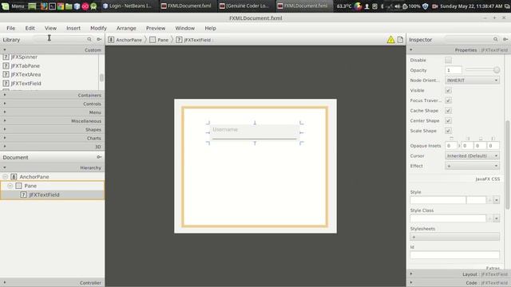Adjust the Opacity slider handle
Screen dimensions: 511x287
(x=497, y=70)
